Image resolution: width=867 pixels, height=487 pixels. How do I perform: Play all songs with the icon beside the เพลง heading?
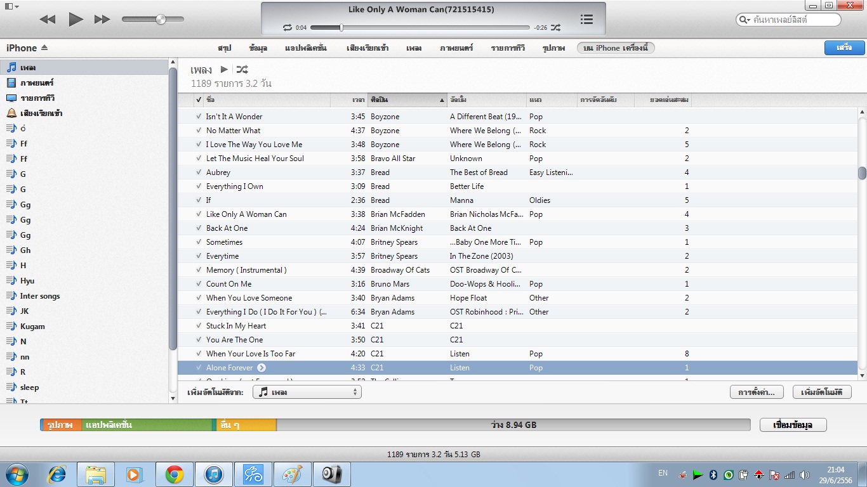coord(224,70)
